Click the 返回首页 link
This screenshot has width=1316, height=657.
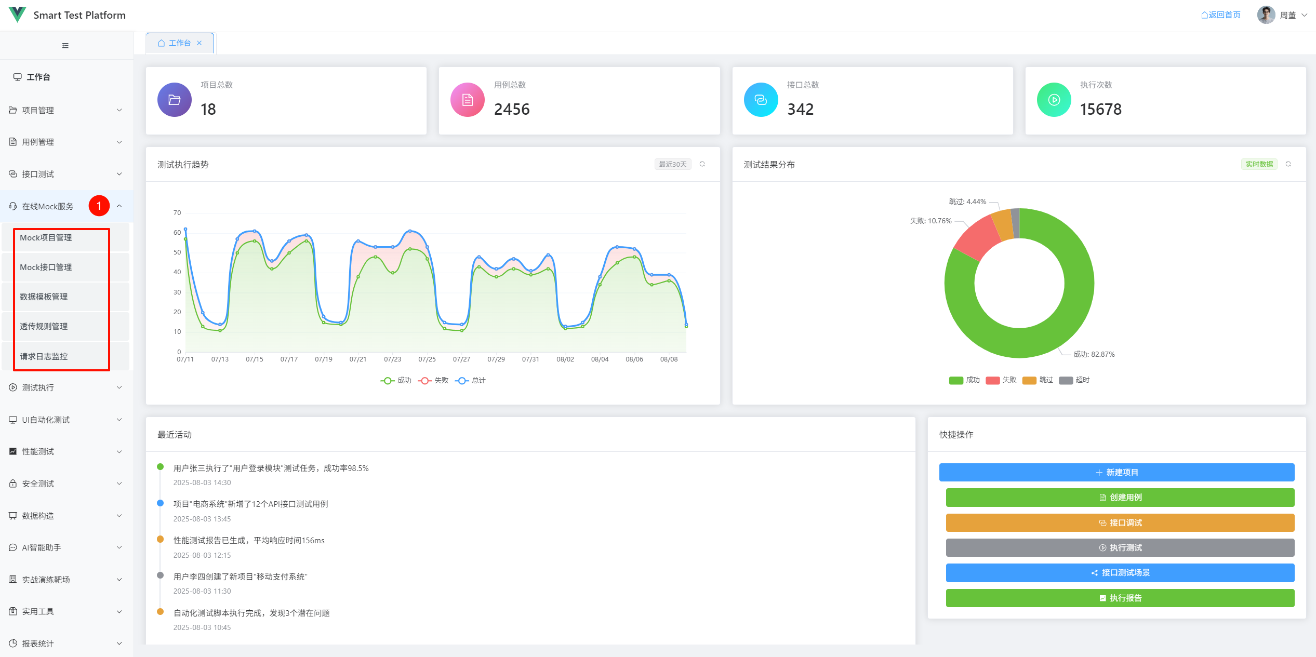point(1220,15)
